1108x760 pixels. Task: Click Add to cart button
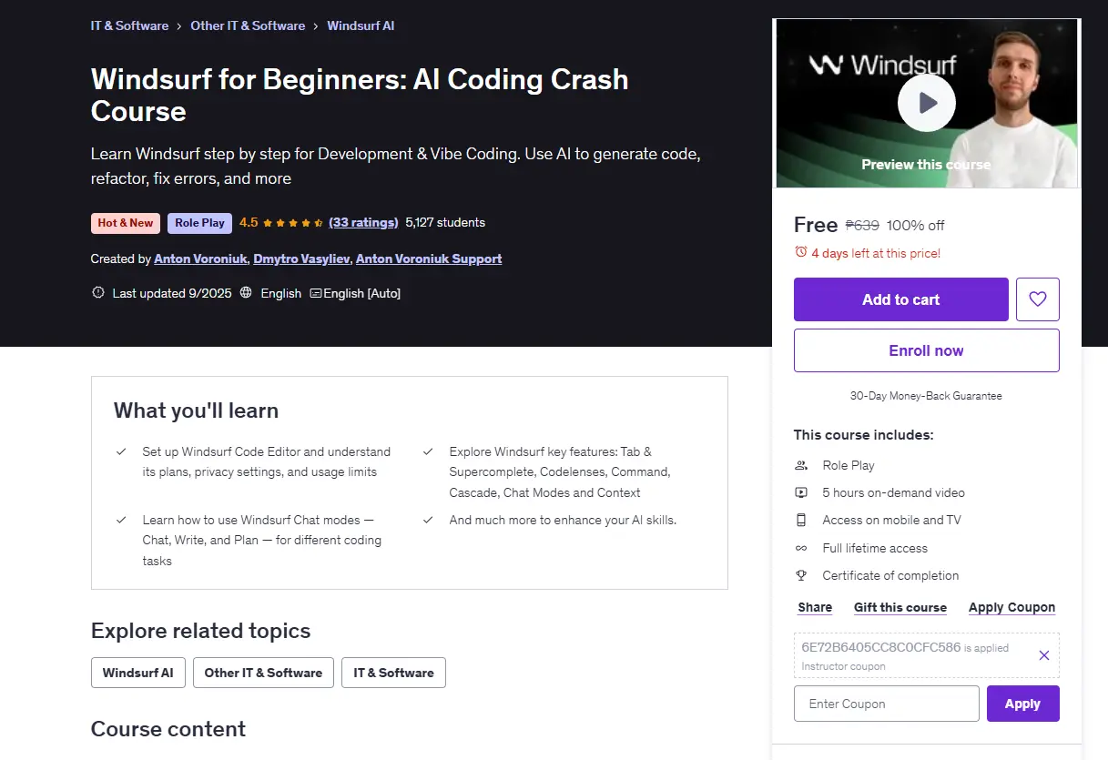click(x=901, y=299)
